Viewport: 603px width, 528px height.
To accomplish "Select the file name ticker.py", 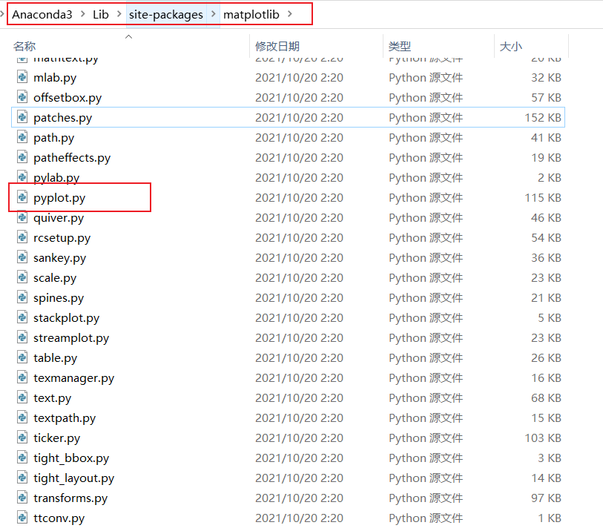I will pyautogui.click(x=57, y=438).
